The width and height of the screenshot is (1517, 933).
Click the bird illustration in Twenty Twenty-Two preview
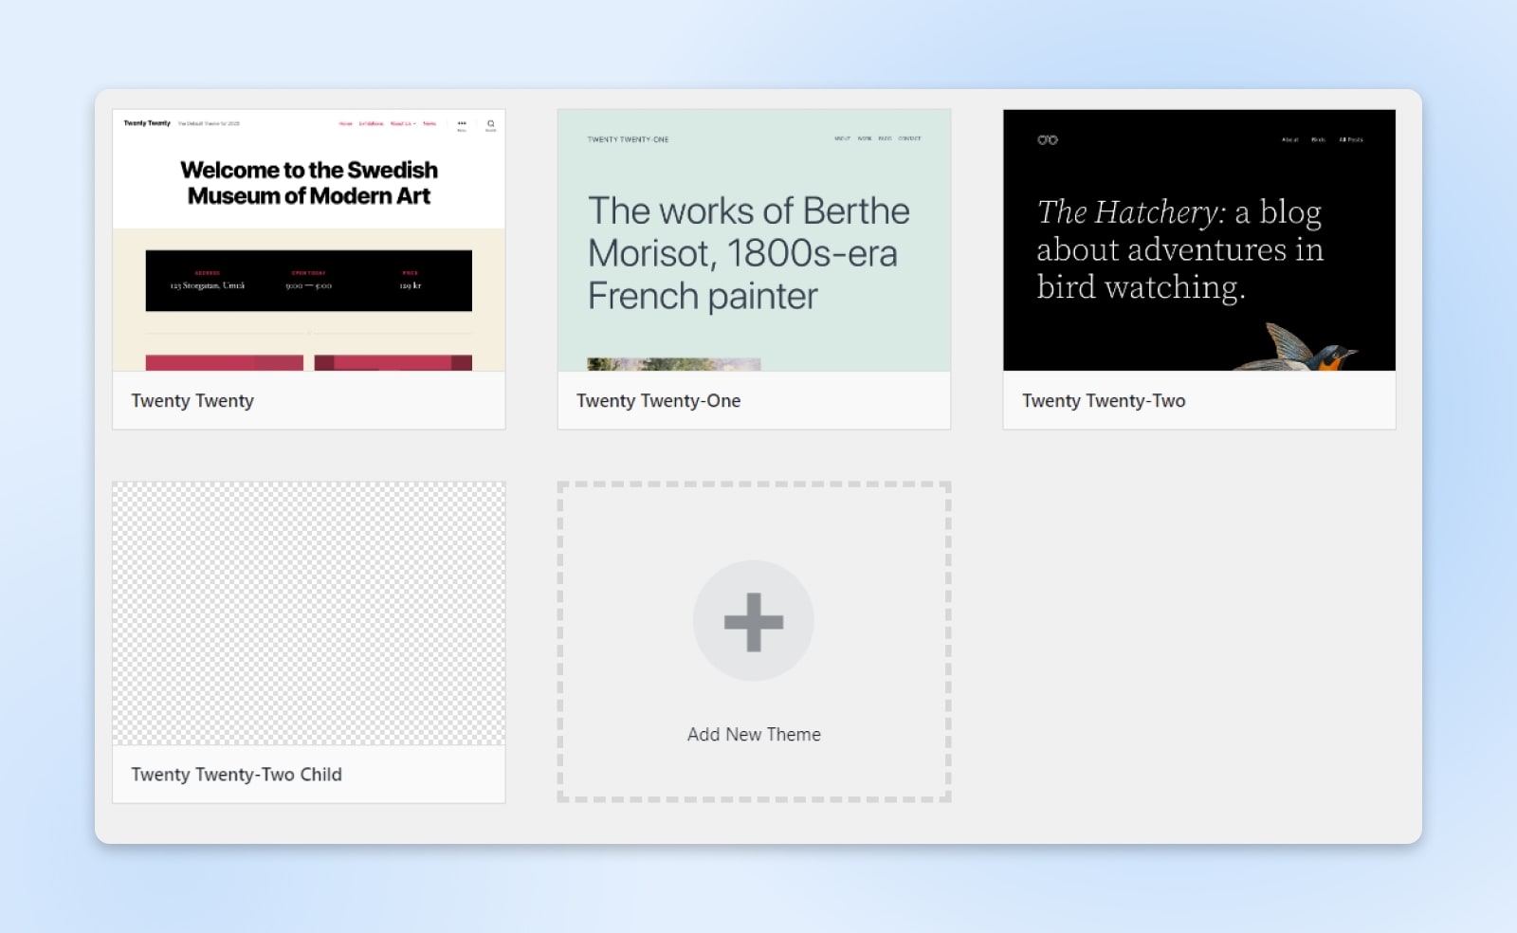pyautogui.click(x=1307, y=349)
